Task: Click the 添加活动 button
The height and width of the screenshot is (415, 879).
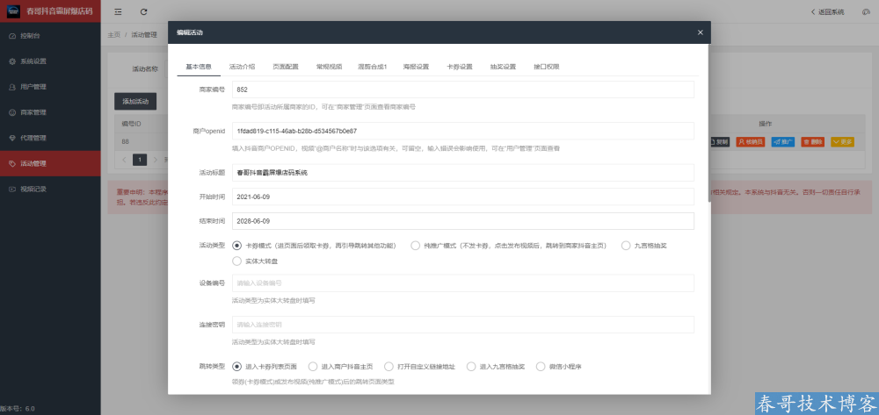Action: 135,101
